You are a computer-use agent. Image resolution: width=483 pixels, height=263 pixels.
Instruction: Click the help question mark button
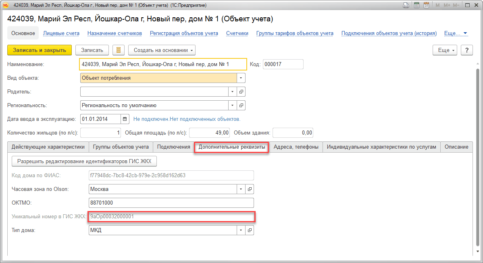[x=466, y=50]
